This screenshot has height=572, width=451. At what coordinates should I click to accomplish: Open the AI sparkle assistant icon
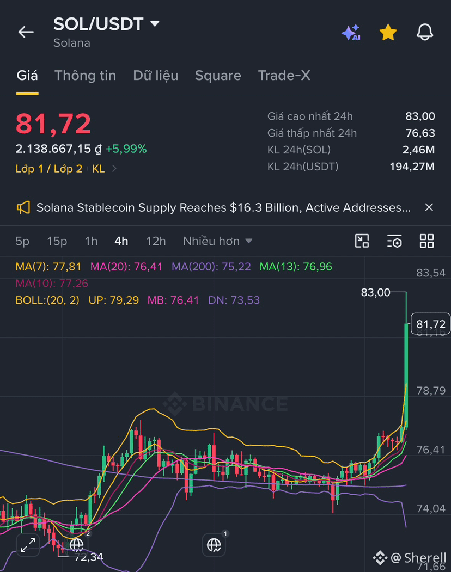click(351, 33)
